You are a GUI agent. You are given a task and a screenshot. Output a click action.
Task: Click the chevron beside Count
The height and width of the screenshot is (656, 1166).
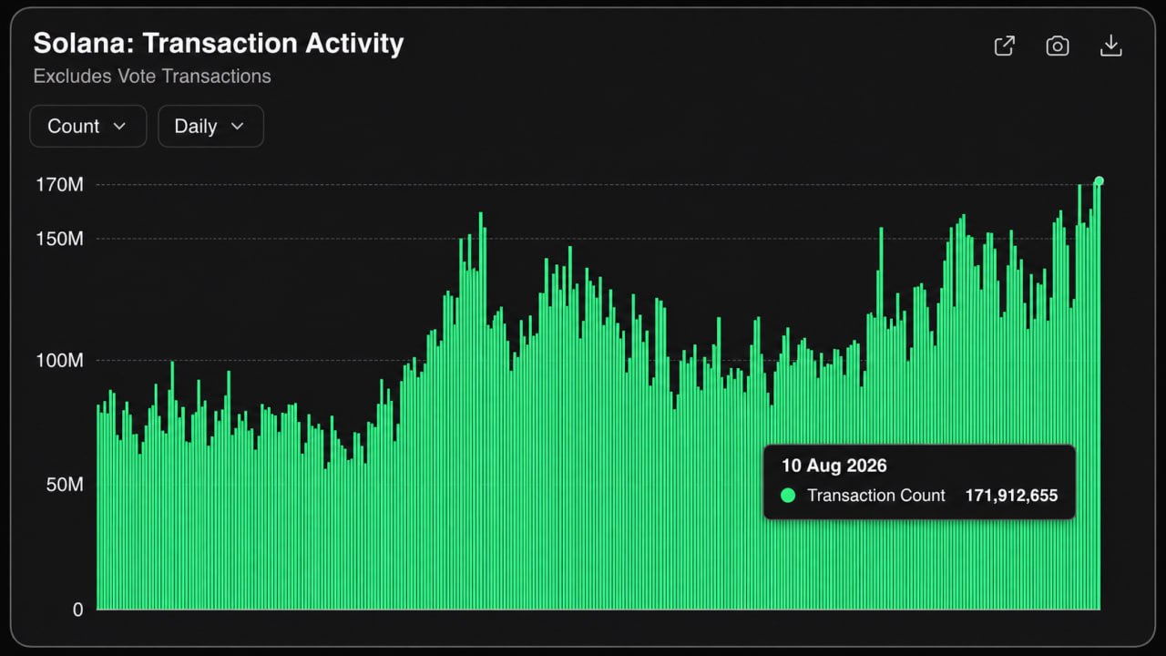(x=119, y=127)
